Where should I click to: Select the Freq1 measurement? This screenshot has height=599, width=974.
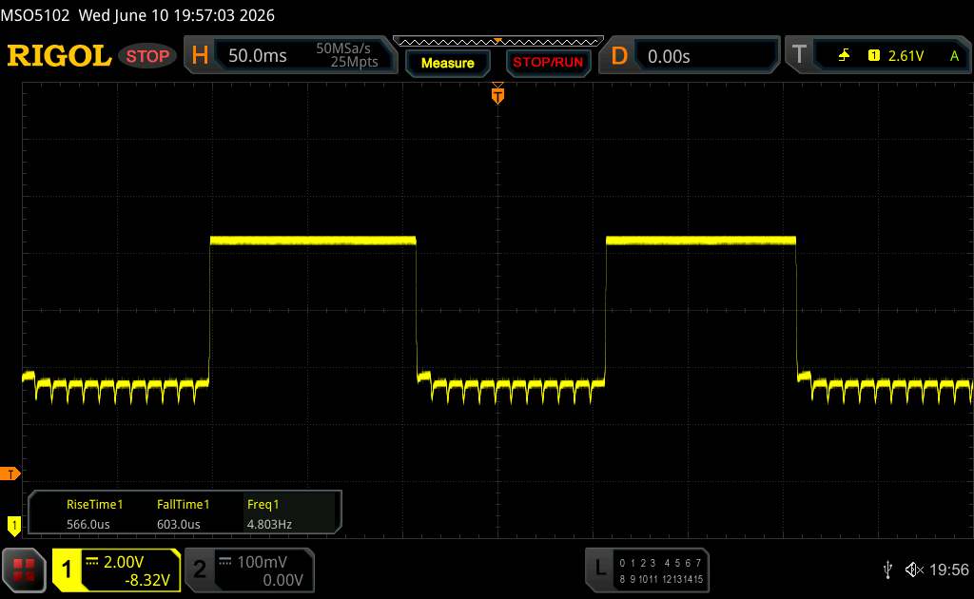263,505
